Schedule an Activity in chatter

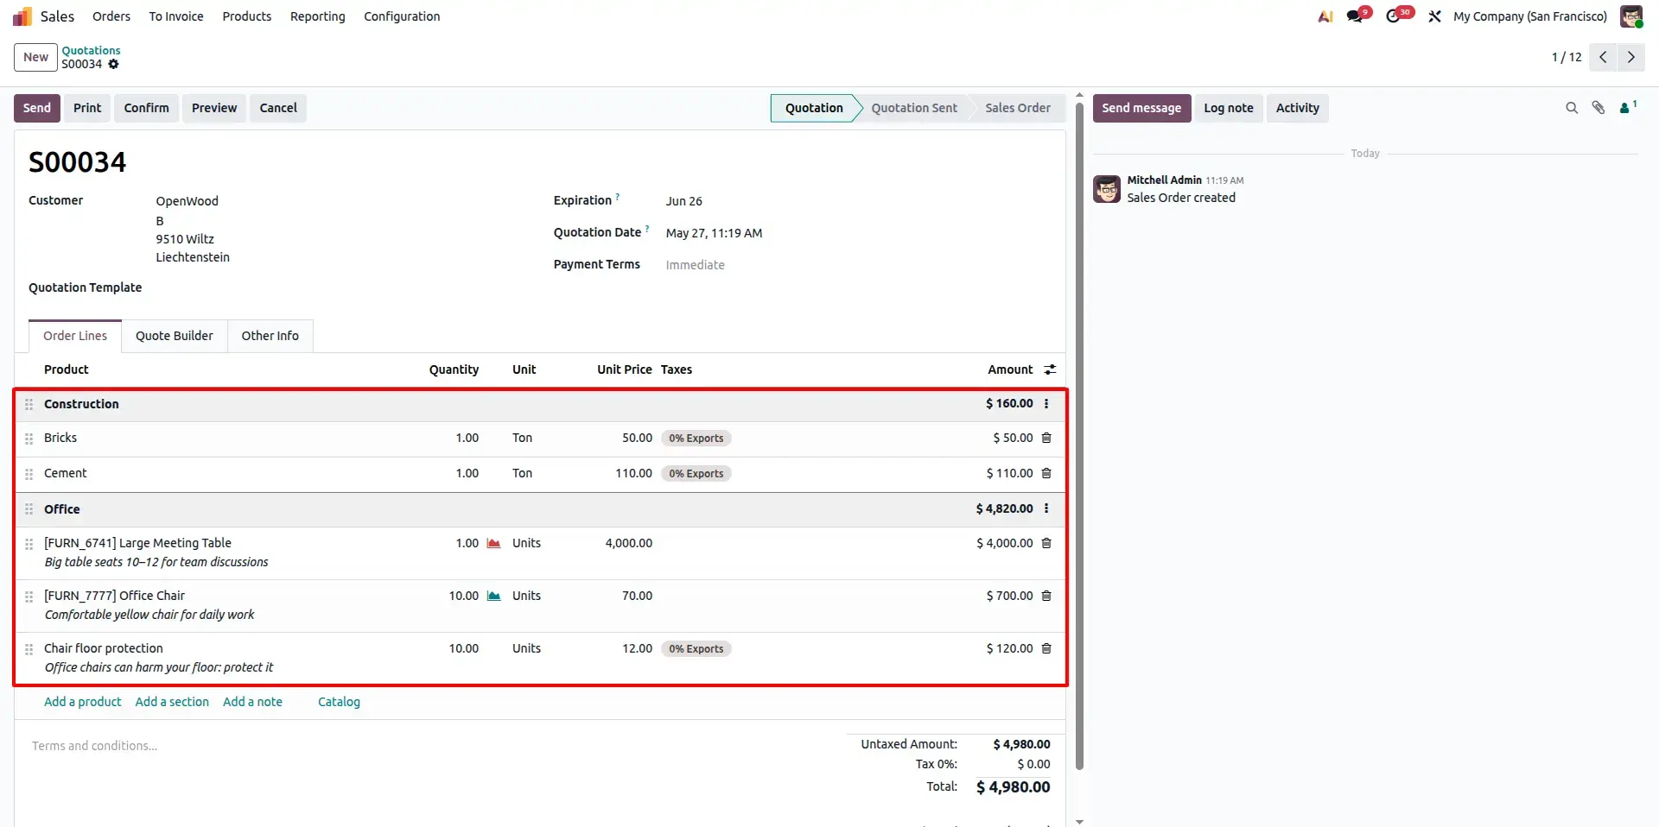click(1298, 108)
